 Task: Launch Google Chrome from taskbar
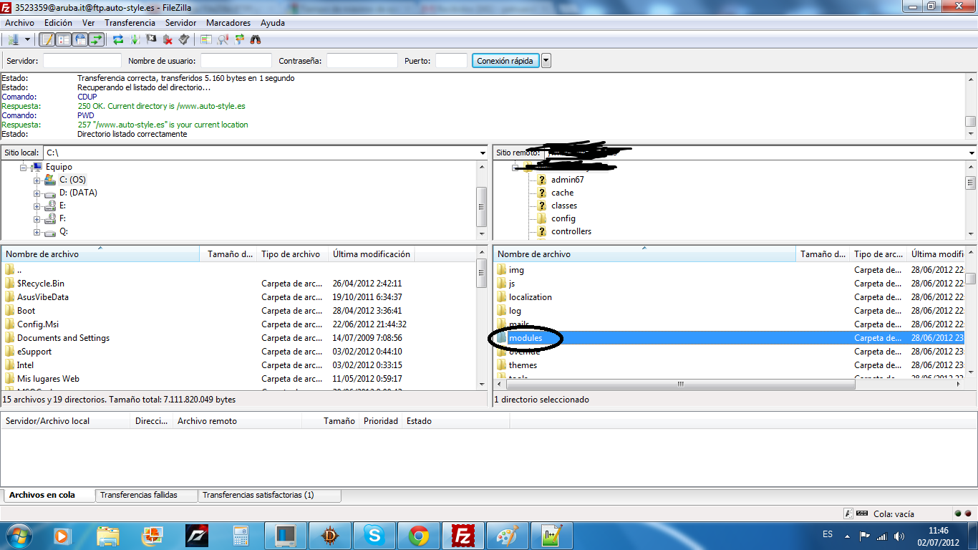(419, 535)
